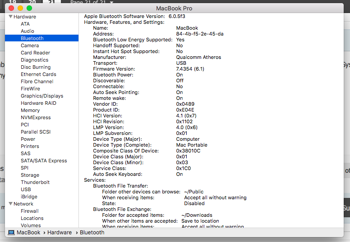Select iBridge in the sidebar
This screenshot has width=350, height=242.
point(29,197)
